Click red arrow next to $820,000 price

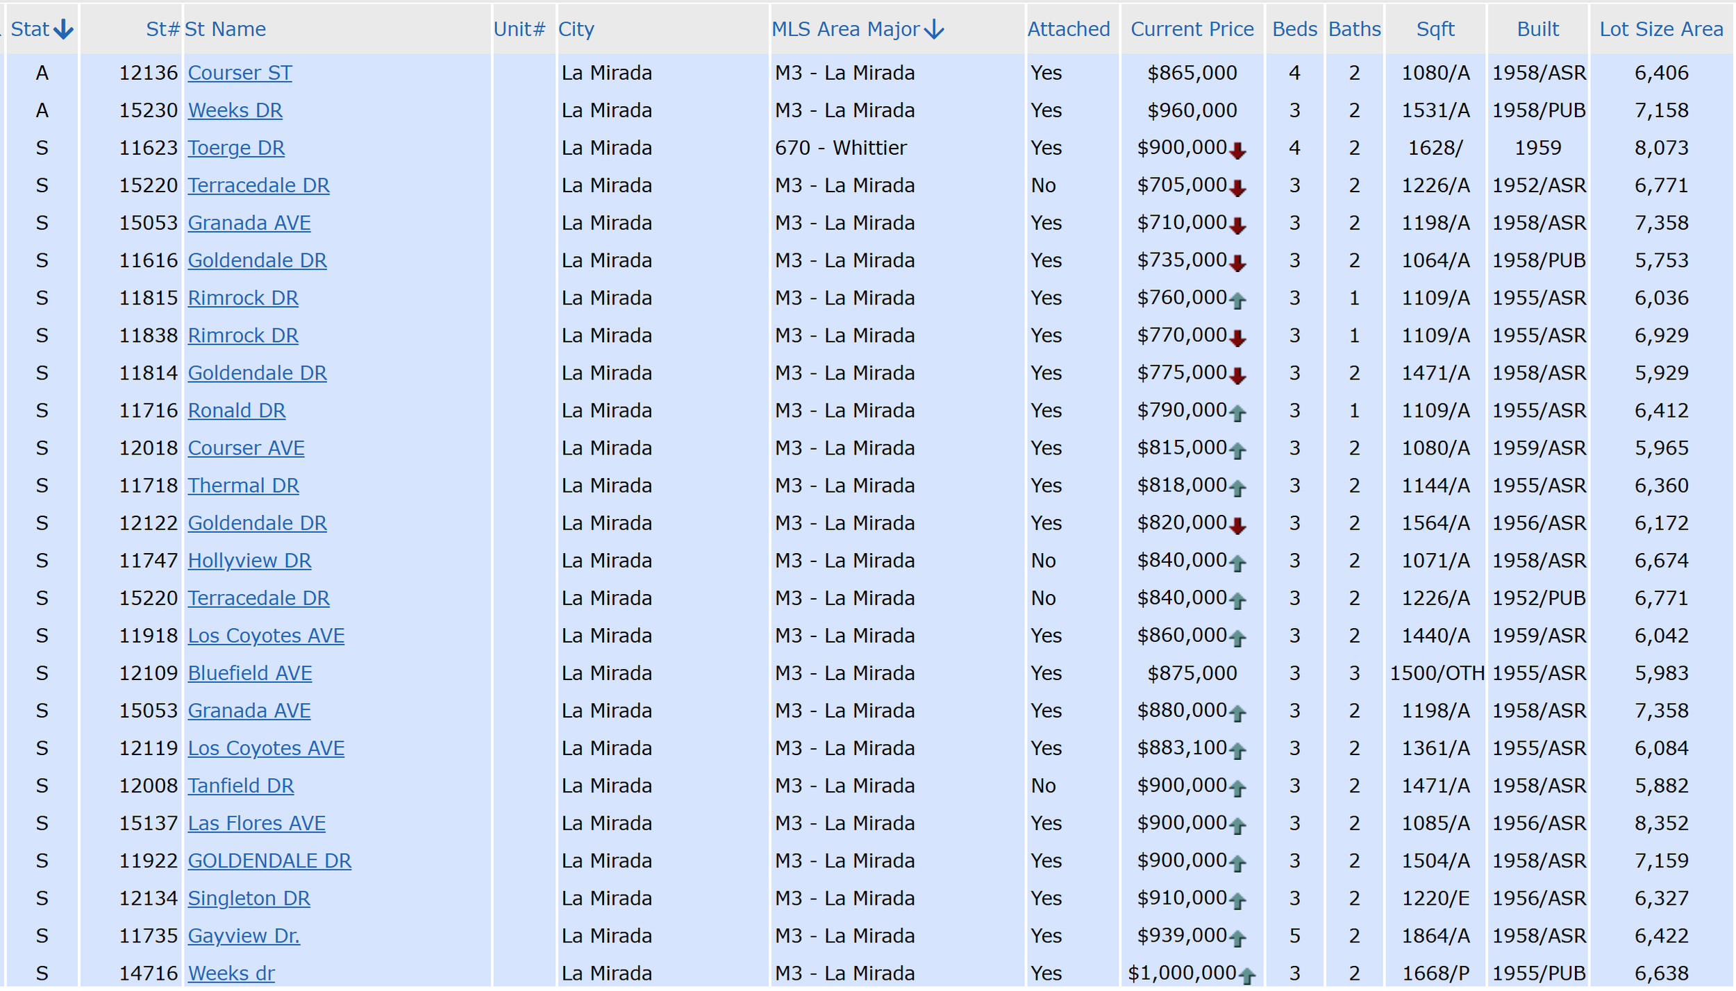point(1237,526)
